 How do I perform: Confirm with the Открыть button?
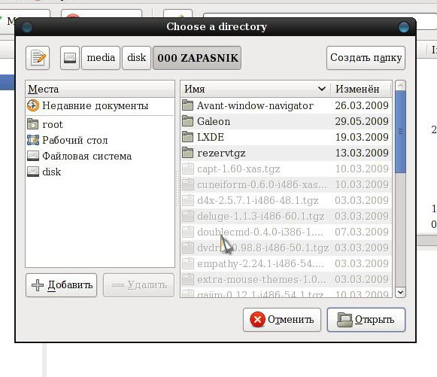(x=366, y=320)
